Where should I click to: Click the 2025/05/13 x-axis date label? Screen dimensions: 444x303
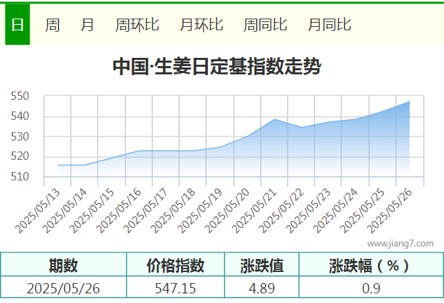point(38,211)
